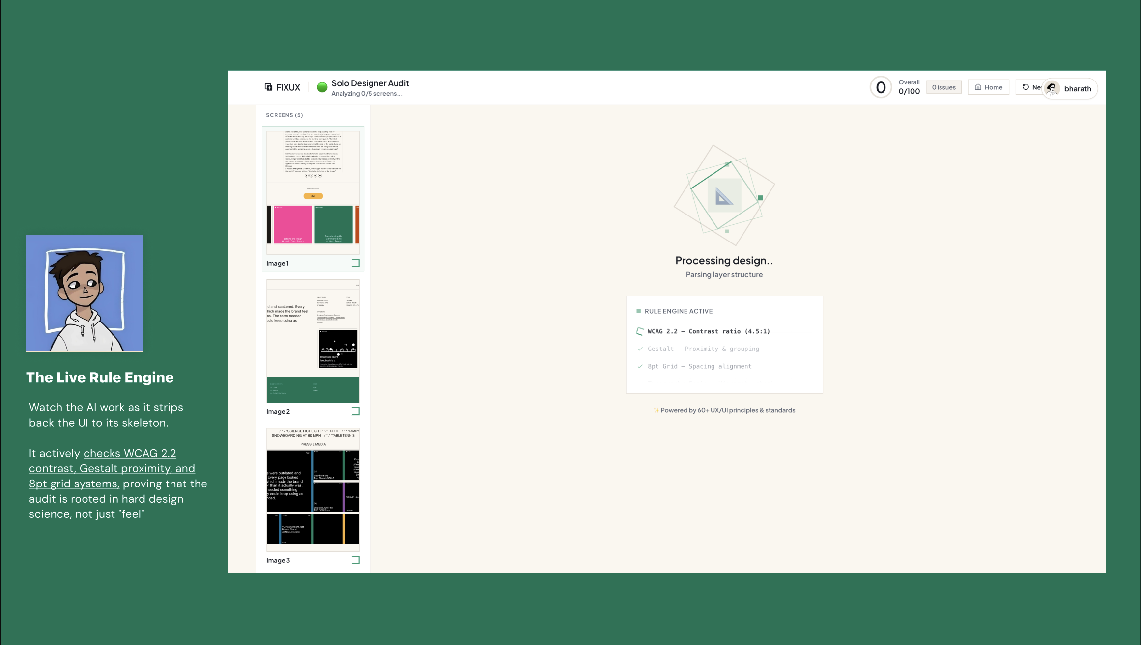Click the Overall 0/100 score ring
The image size is (1141, 645).
[x=881, y=87]
